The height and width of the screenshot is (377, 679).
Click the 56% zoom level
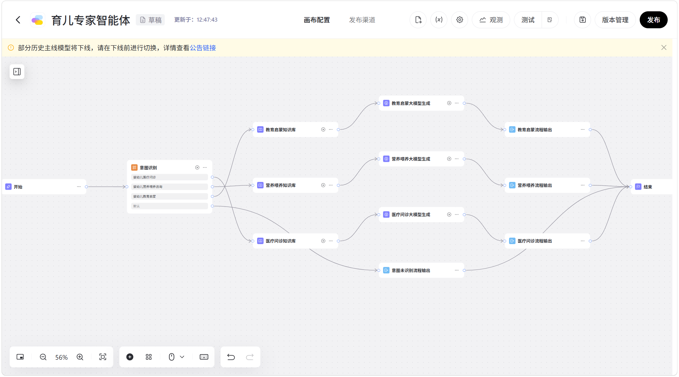pos(62,357)
